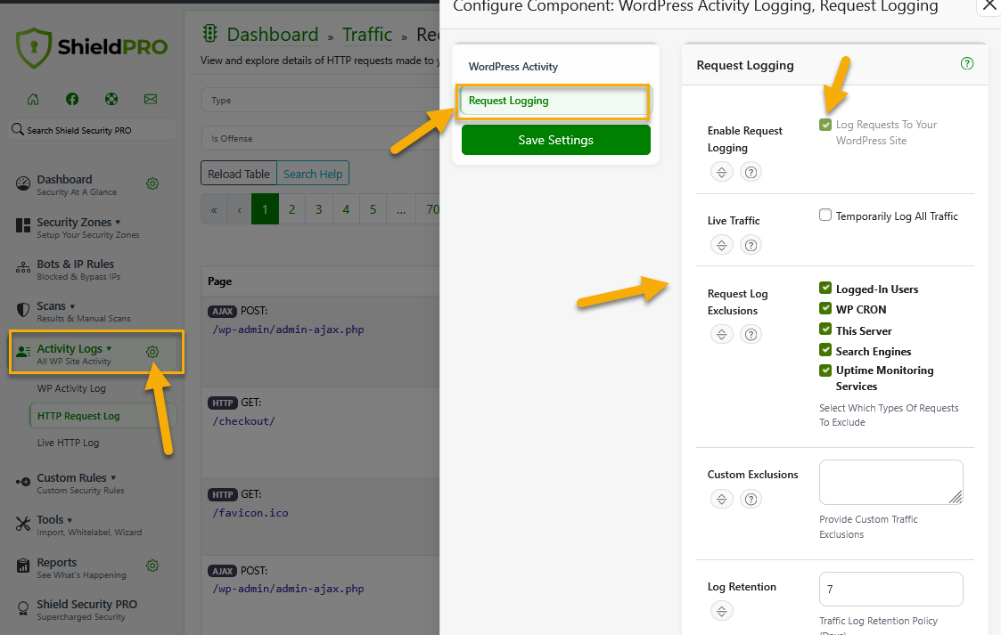Click the help icon under Enable Request Logging
Image resolution: width=1001 pixels, height=635 pixels.
coord(751,172)
